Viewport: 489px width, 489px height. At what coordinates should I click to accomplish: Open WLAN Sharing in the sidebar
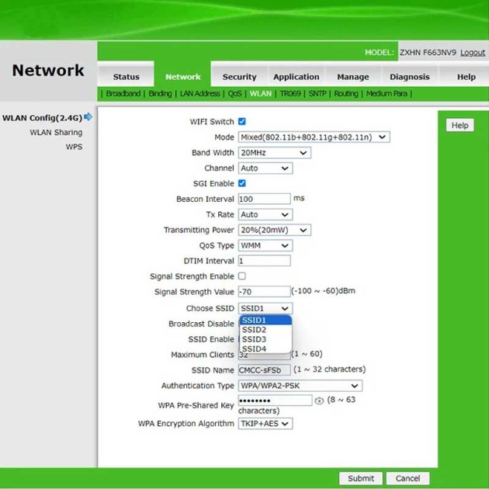[56, 133]
